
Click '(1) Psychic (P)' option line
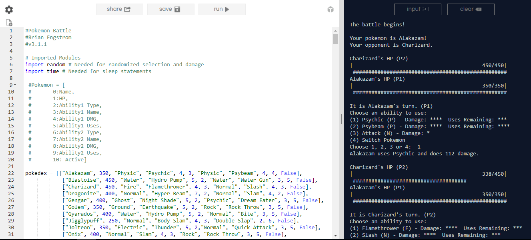pyautogui.click(x=429, y=120)
